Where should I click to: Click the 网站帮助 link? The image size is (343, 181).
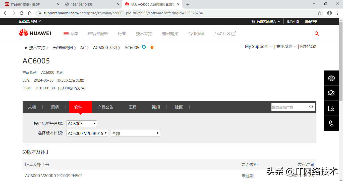308,47
